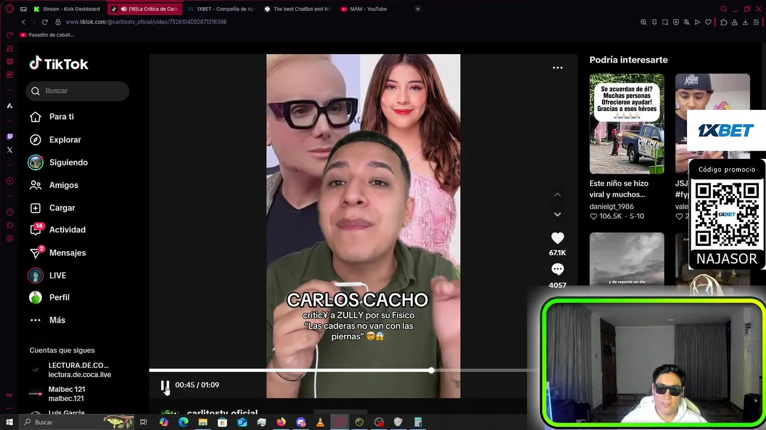
Task: Open Perfil page
Action: [50, 297]
